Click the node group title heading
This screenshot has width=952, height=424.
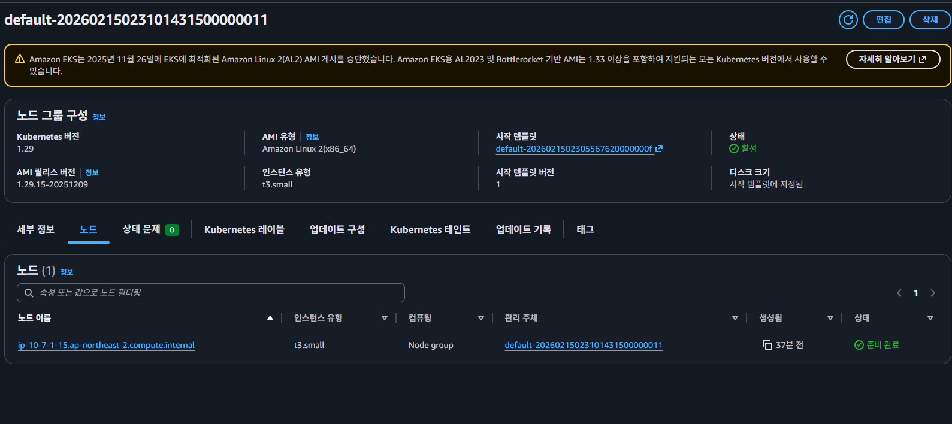pos(136,20)
